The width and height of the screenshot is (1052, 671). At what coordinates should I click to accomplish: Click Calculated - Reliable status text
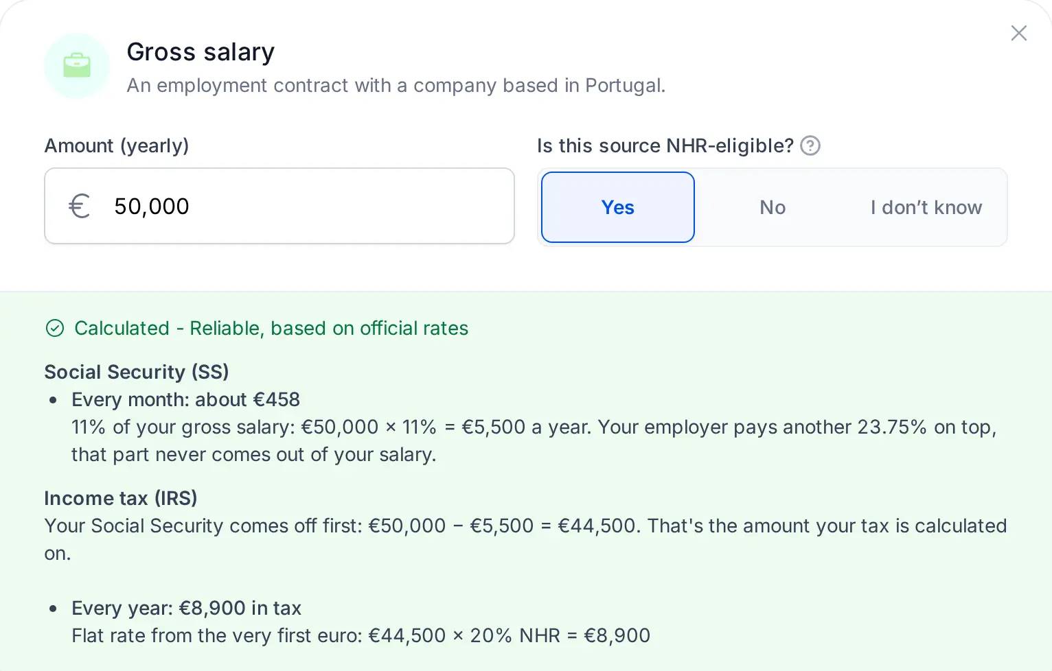pos(271,329)
